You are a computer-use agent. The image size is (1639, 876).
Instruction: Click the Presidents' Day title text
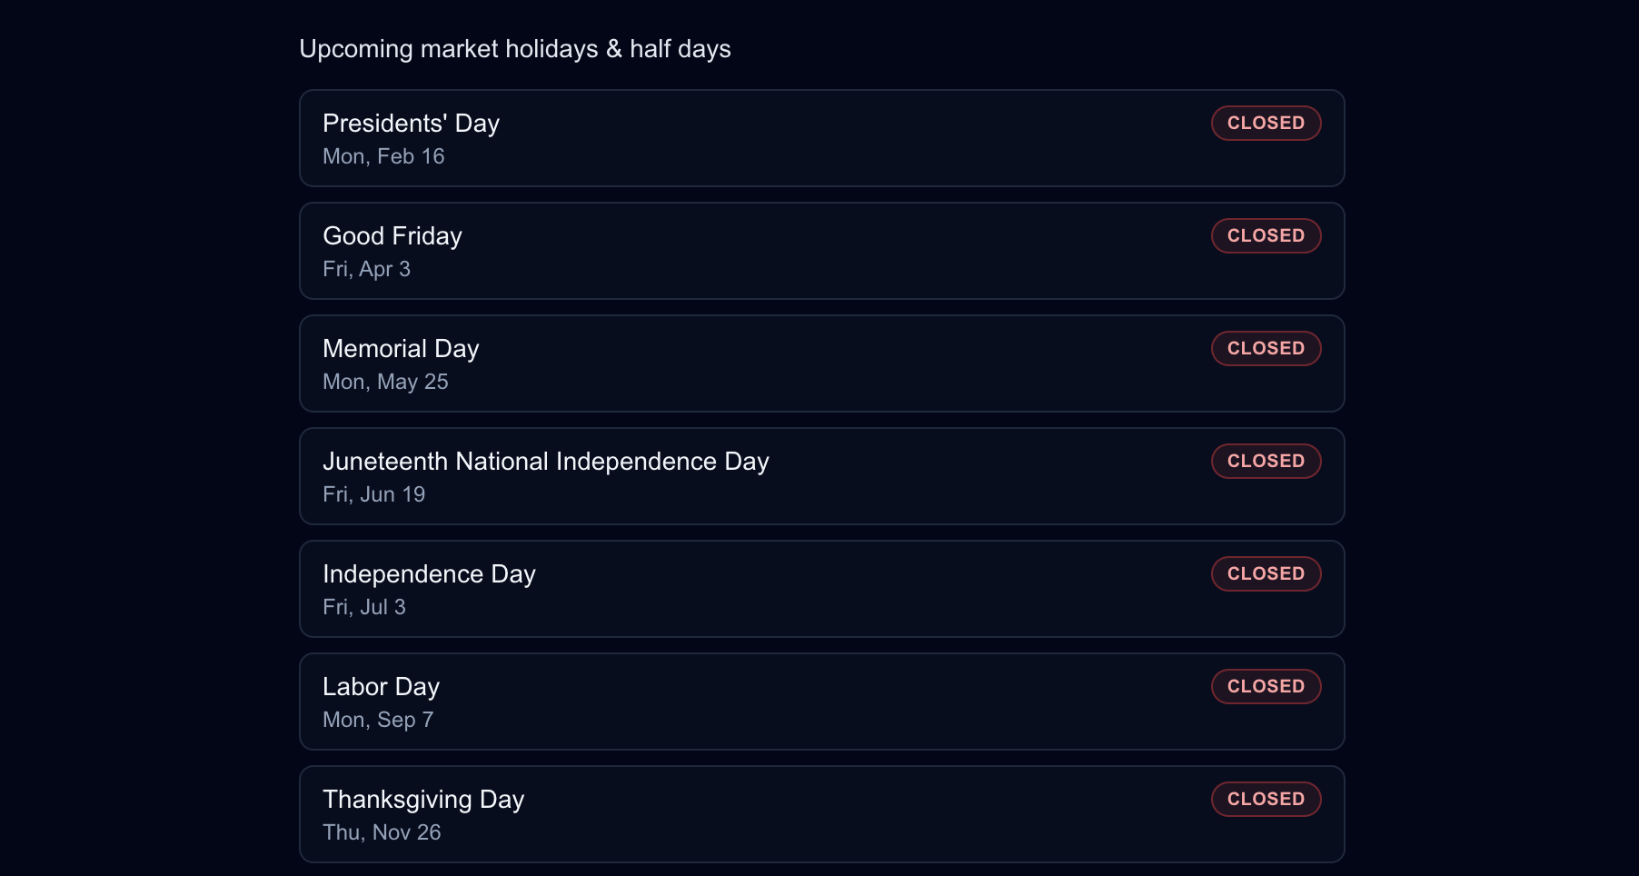411,123
